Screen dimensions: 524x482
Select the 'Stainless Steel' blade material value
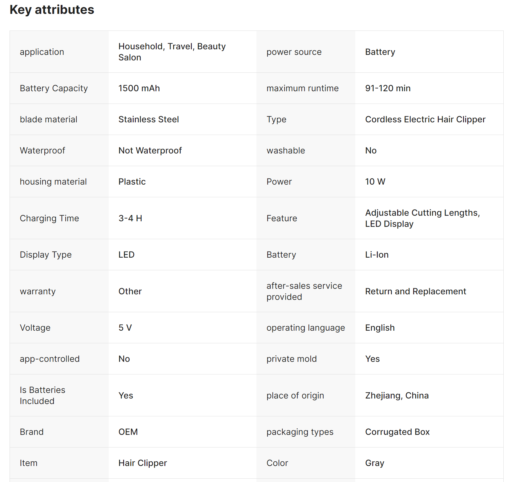pyautogui.click(x=148, y=120)
